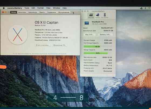Image resolution: width=151 pixels, height=109 pixels.
Task: Open the Apple menu
Action: (4, 8)
